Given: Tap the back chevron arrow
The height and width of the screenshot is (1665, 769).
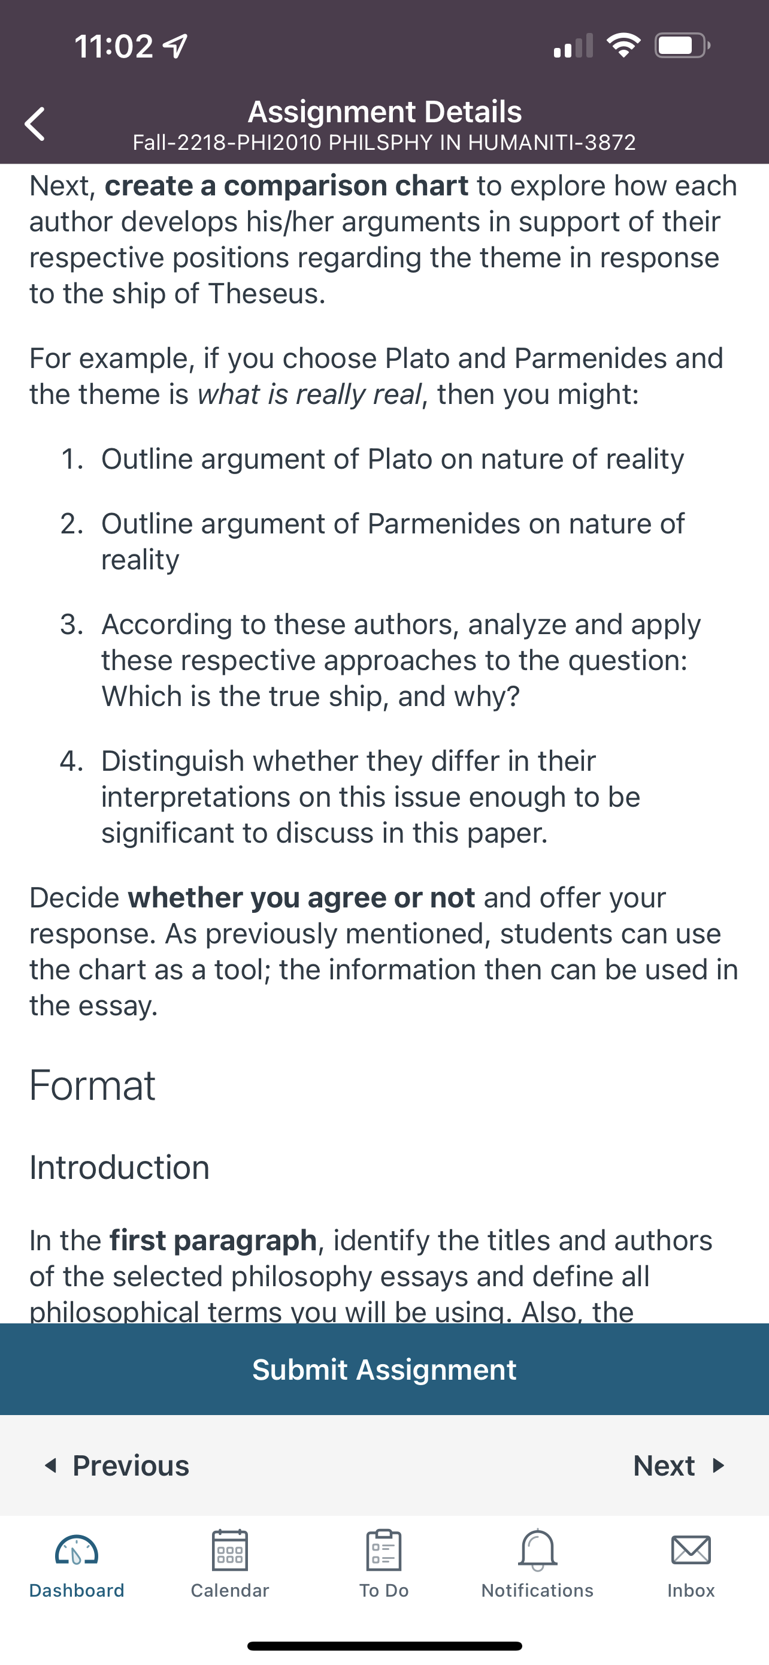Looking at the screenshot, I should click(x=35, y=123).
